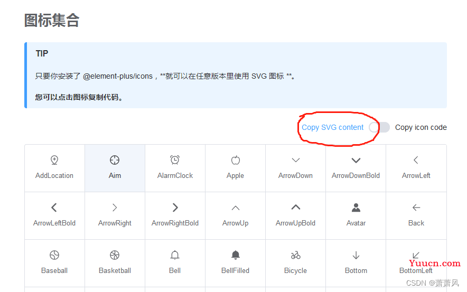
Task: Copy the Avatar person icon
Action: [x=356, y=208]
